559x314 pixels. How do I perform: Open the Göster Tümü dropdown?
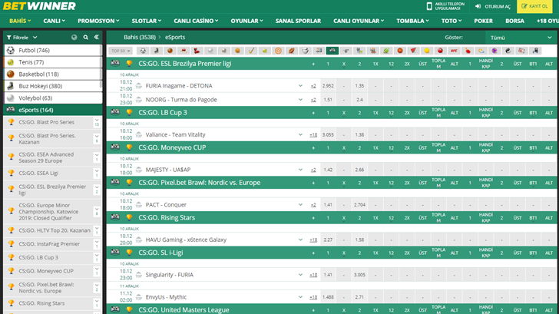(x=521, y=38)
